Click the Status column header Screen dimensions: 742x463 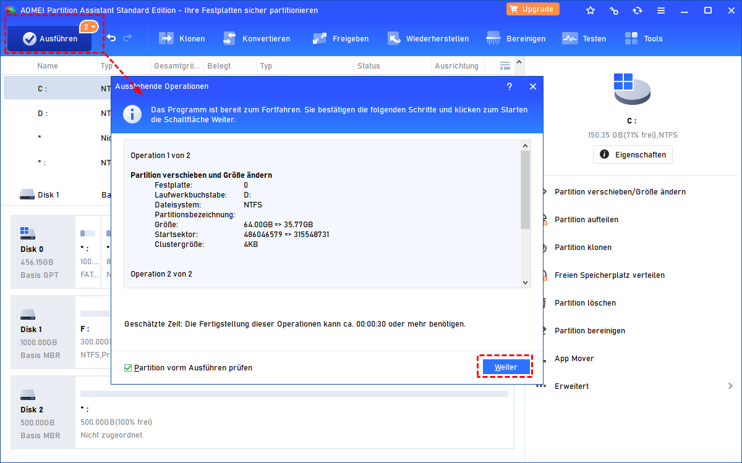click(369, 65)
